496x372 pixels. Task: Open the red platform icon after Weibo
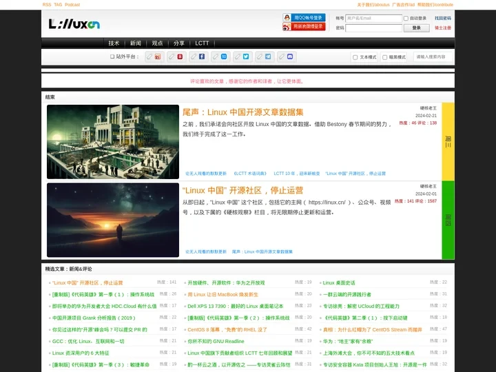(180, 56)
